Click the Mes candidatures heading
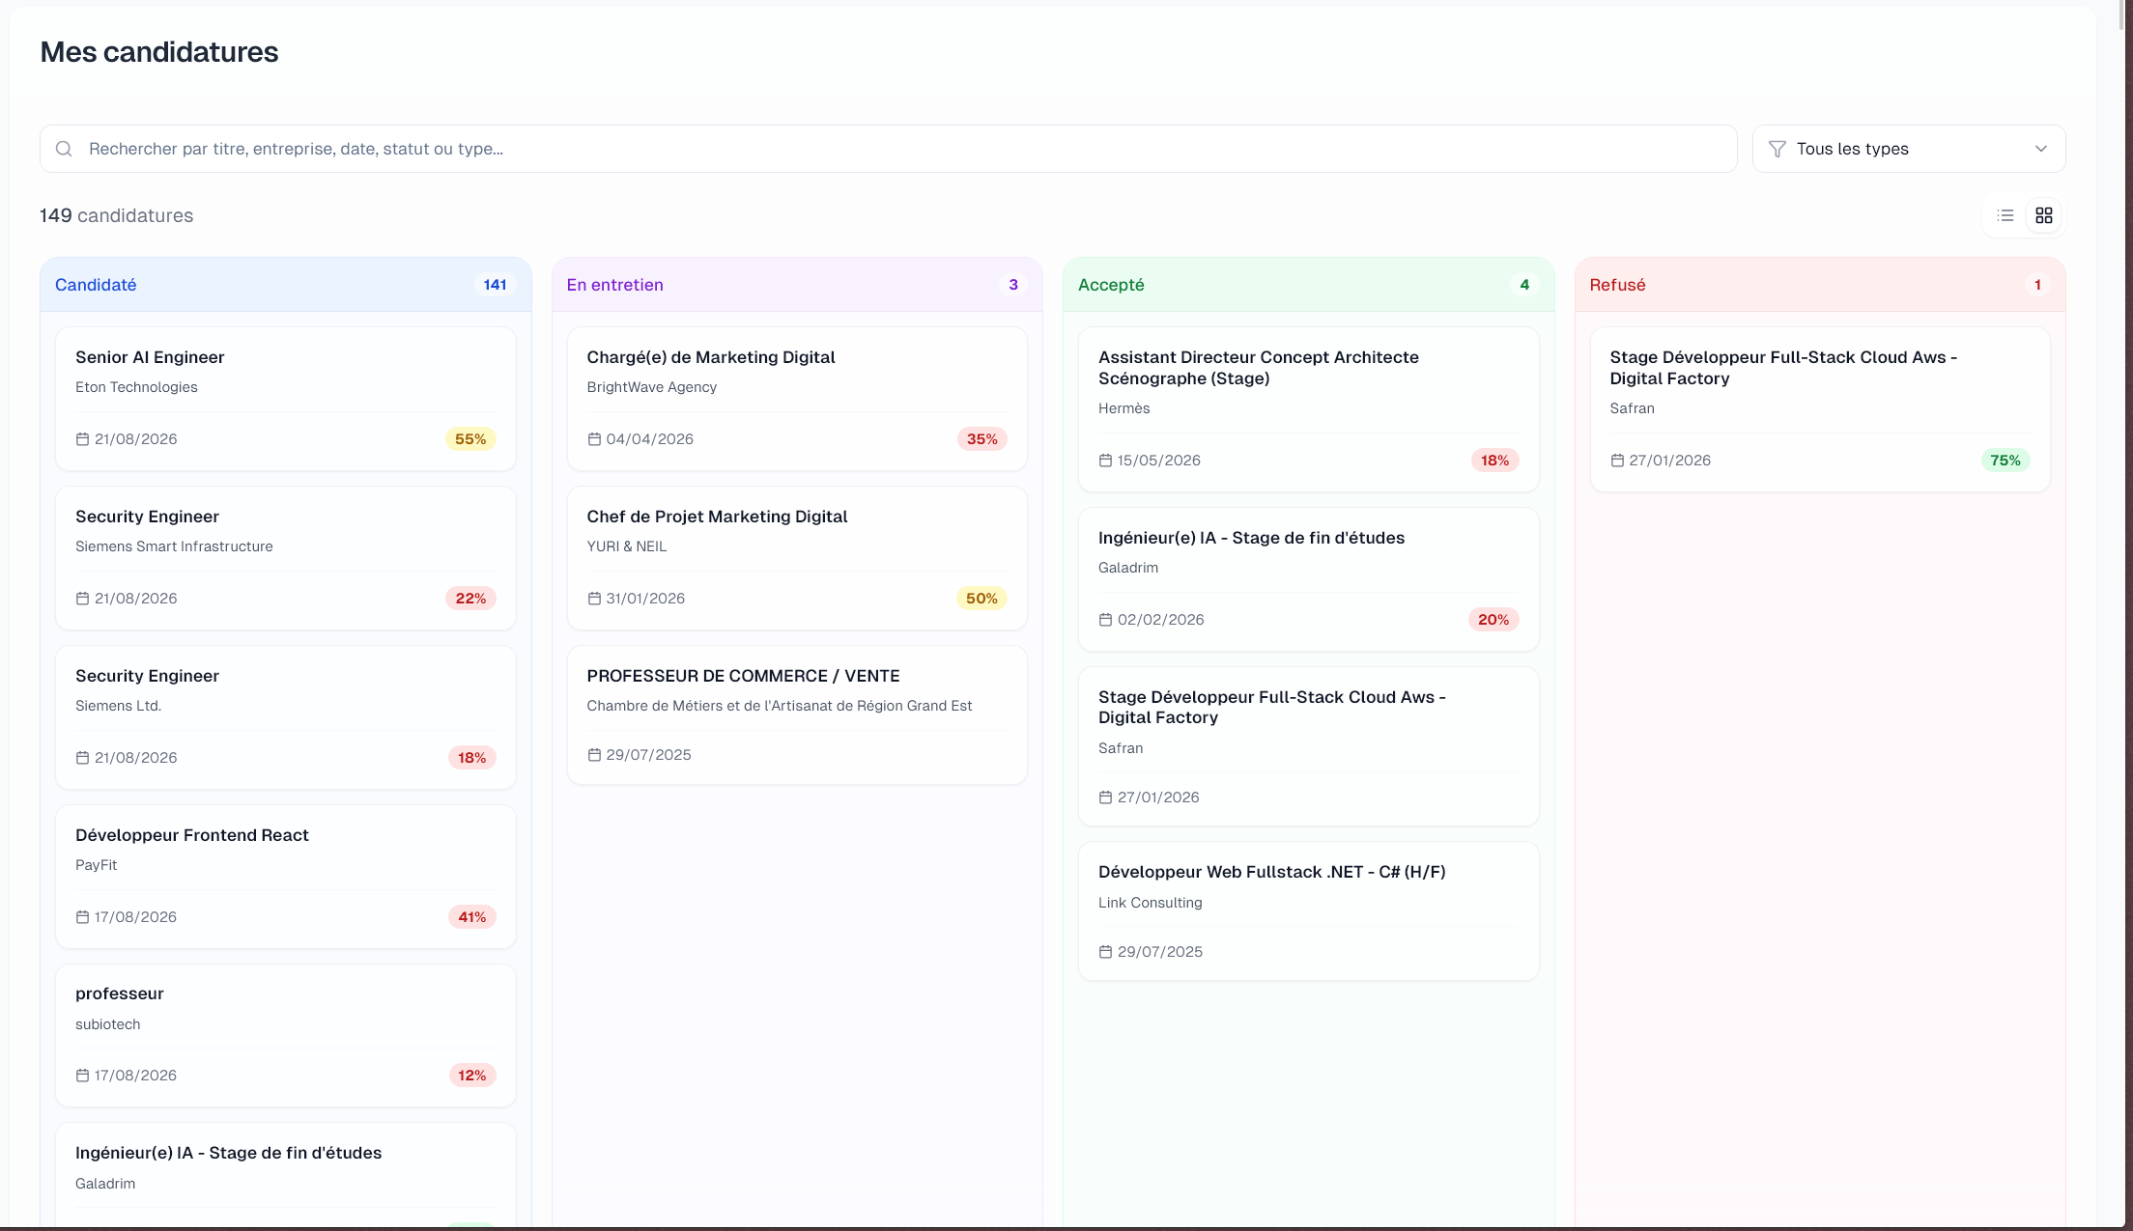Screen dimensions: 2133x1231 click(x=159, y=52)
